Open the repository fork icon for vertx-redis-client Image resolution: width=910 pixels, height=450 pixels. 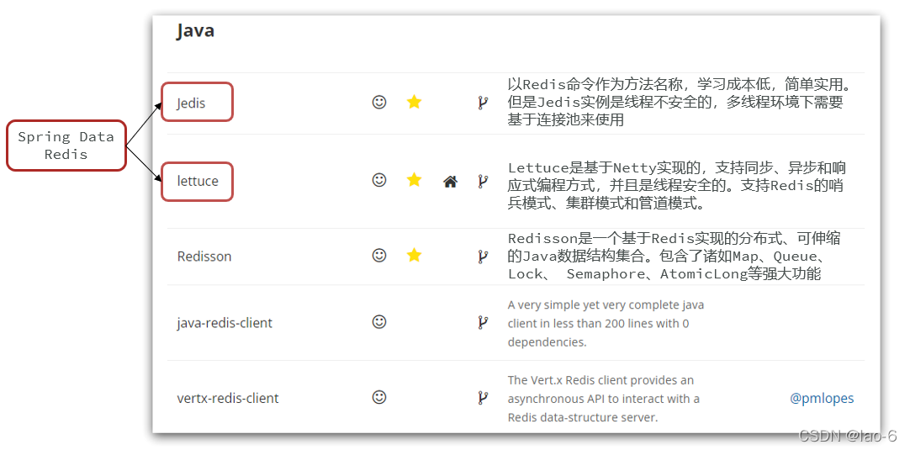tap(483, 398)
